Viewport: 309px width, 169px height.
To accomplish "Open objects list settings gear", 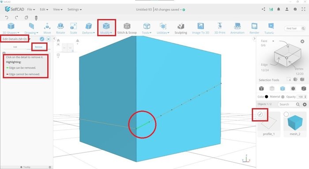I will tap(305, 105).
